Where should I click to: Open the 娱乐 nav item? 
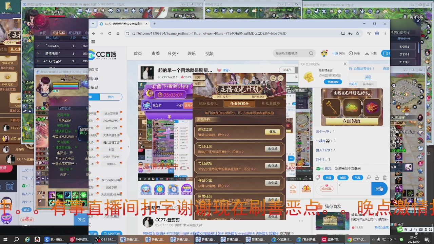pos(192,53)
